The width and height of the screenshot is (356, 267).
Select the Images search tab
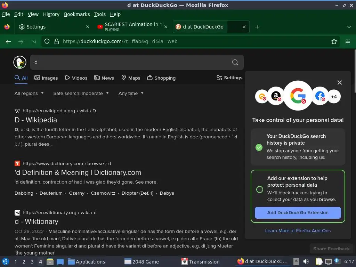pyautogui.click(x=46, y=78)
